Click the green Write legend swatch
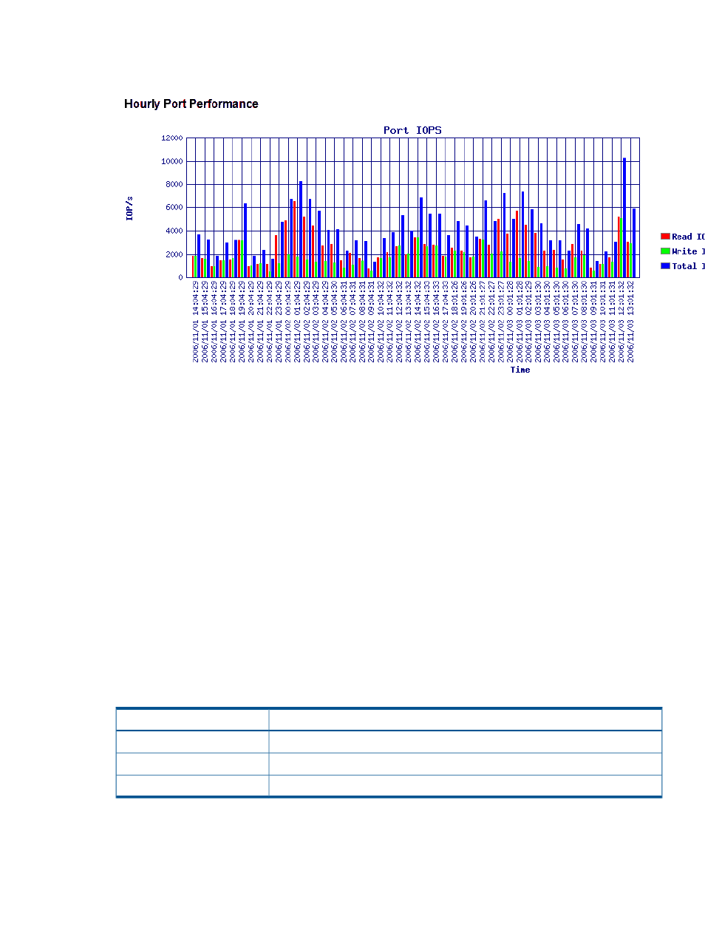This screenshot has width=705, height=939. tap(665, 251)
